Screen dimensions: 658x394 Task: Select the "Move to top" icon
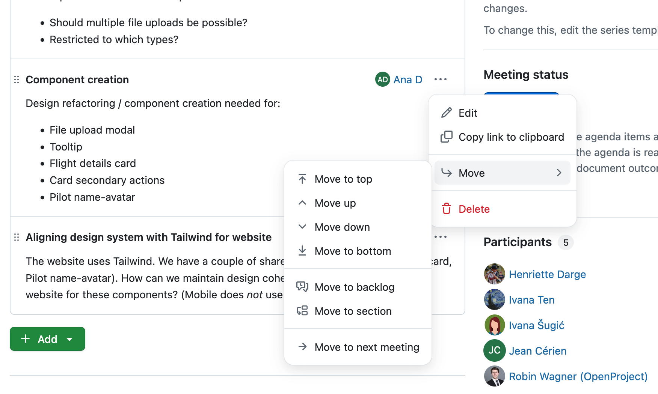tap(302, 179)
